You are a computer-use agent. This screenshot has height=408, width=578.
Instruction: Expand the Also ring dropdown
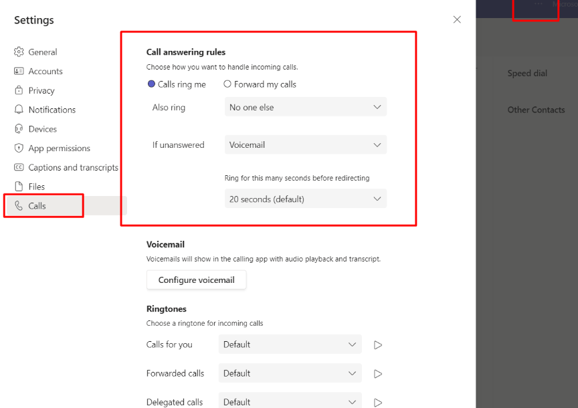tap(306, 107)
